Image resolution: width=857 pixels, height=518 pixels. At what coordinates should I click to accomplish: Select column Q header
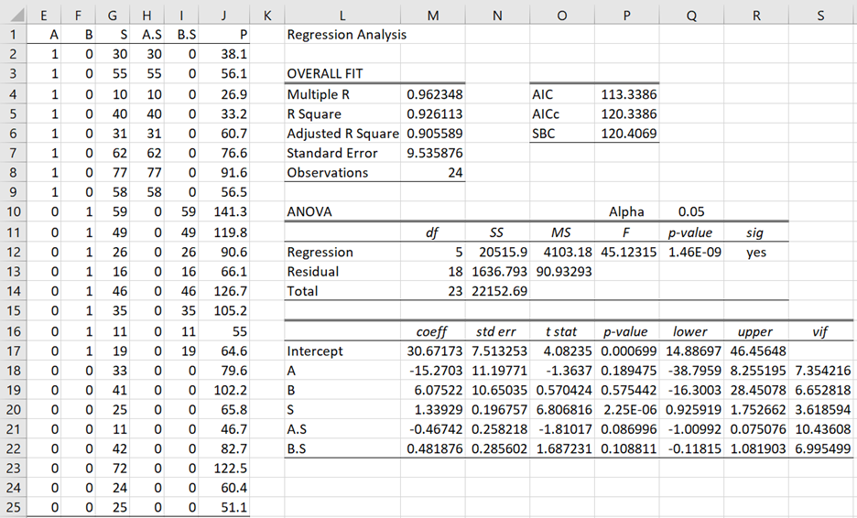coord(691,16)
